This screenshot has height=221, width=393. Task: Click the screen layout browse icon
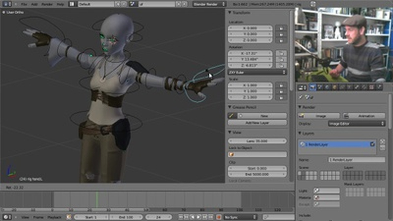pos(72,4)
